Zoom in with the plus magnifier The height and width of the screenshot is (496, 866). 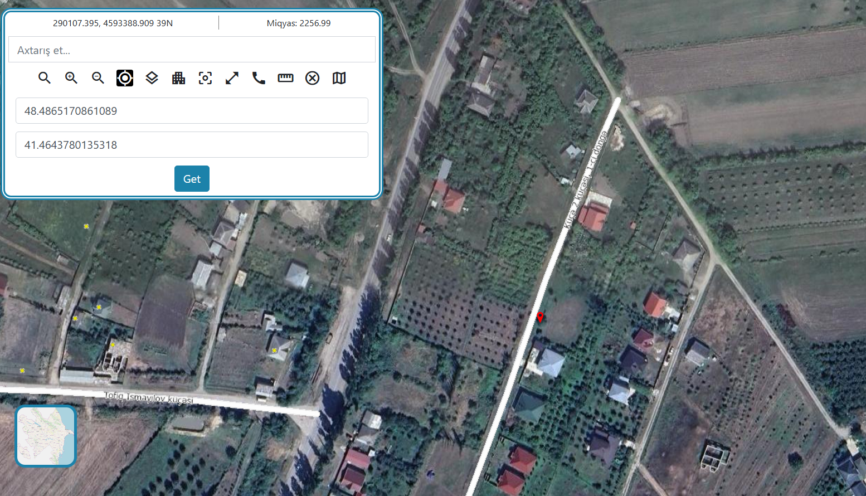[x=71, y=78]
